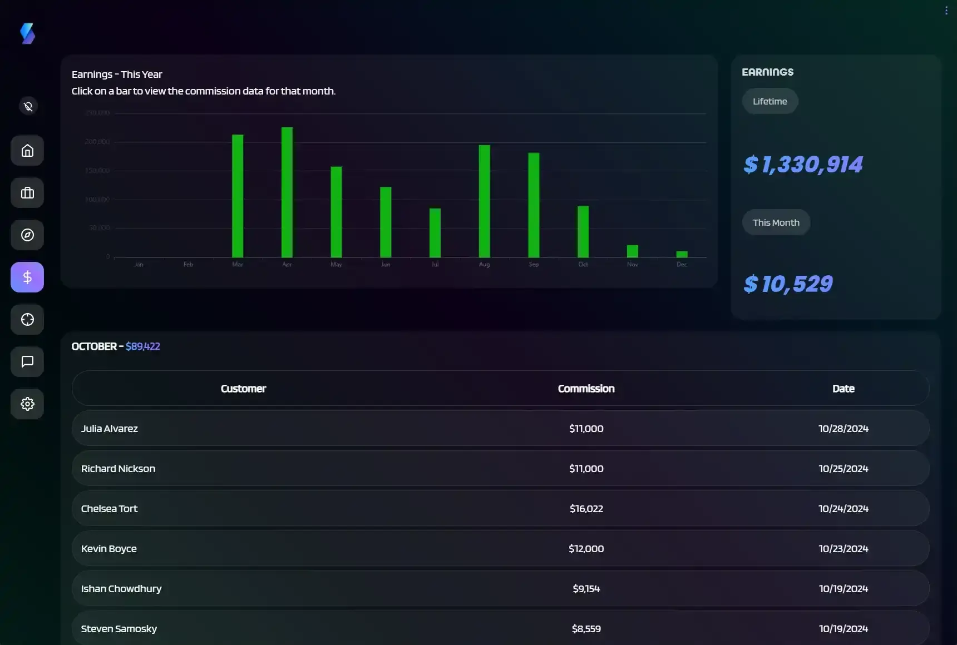This screenshot has height=645, width=957.
Task: Select the Chelsea Tort customer name
Action: (x=109, y=509)
